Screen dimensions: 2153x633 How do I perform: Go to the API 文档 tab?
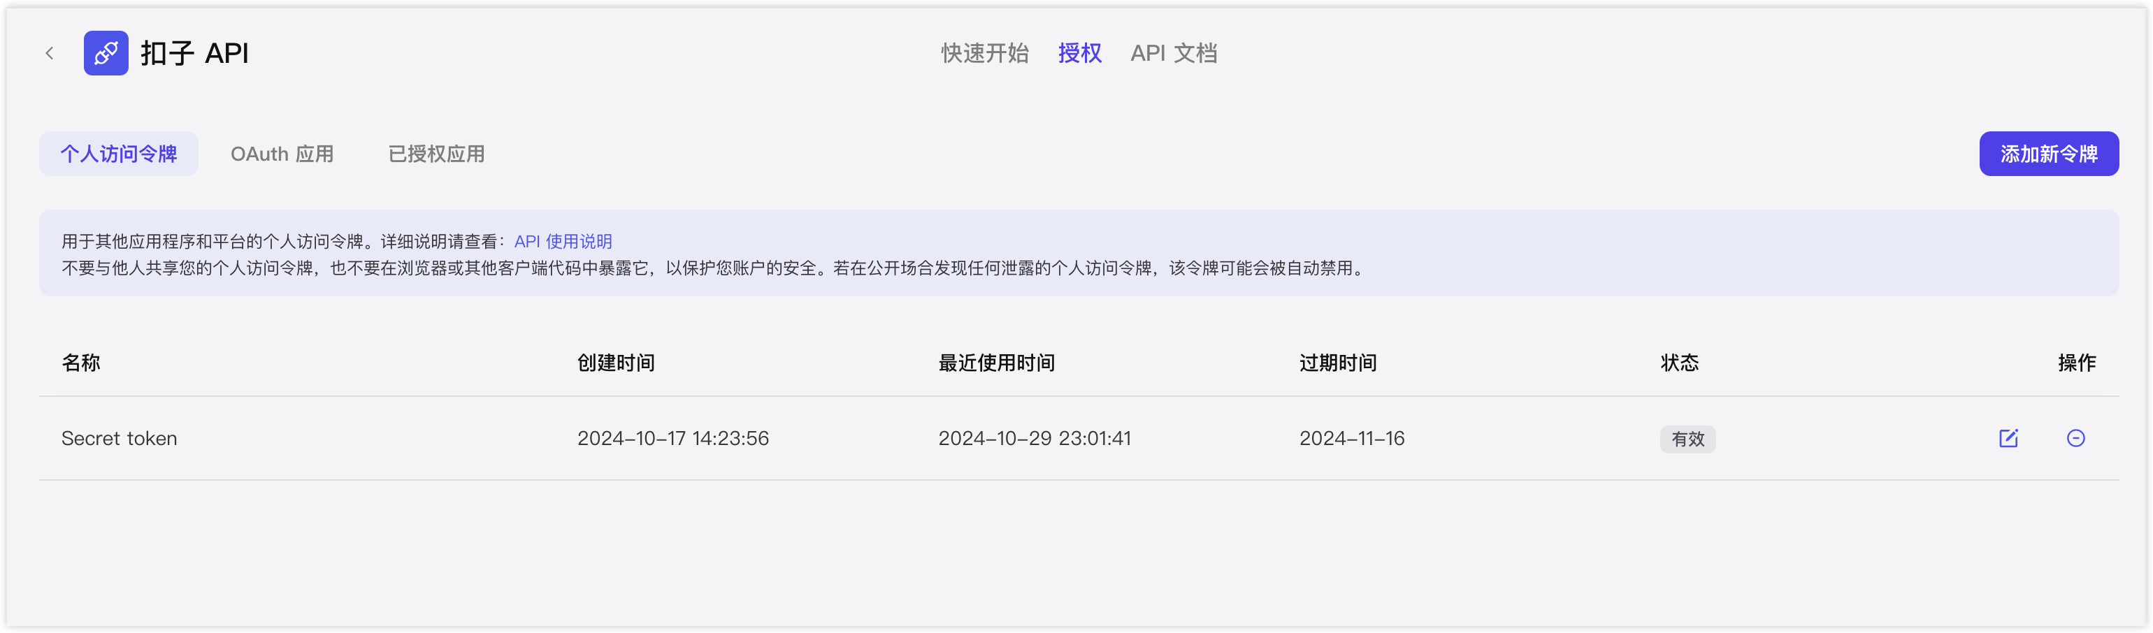pos(1174,53)
